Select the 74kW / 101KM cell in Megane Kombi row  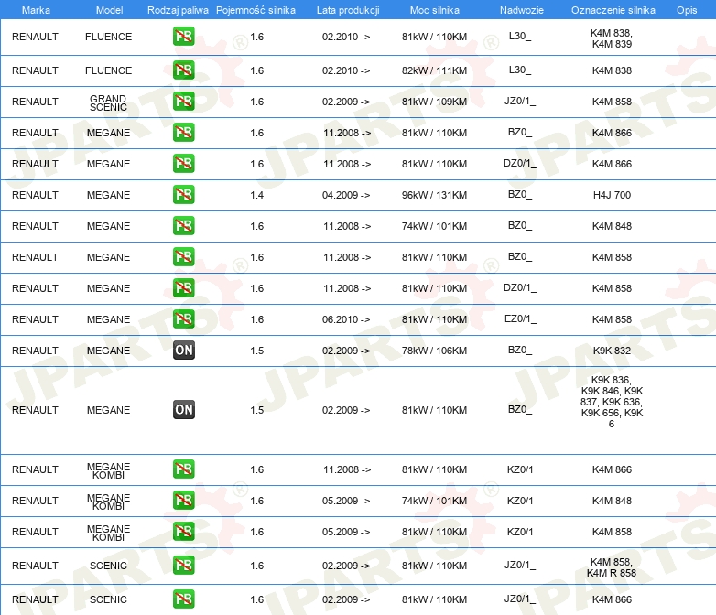click(434, 501)
